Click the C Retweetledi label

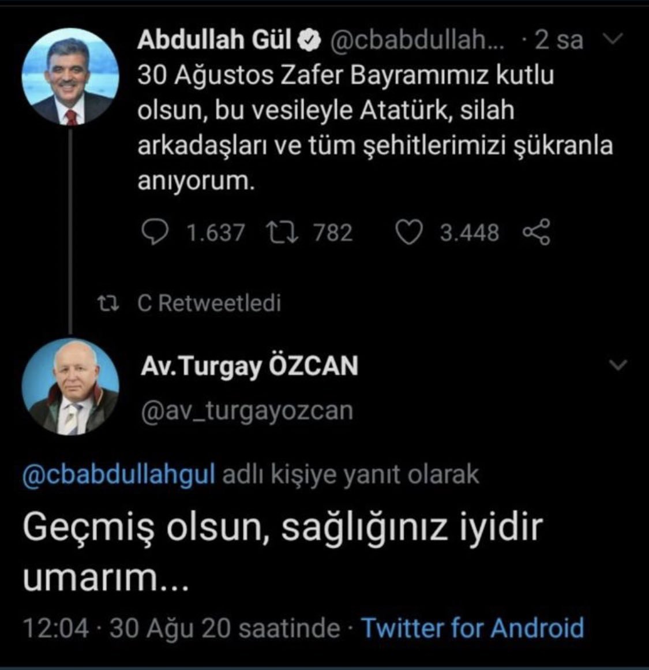coord(209,303)
